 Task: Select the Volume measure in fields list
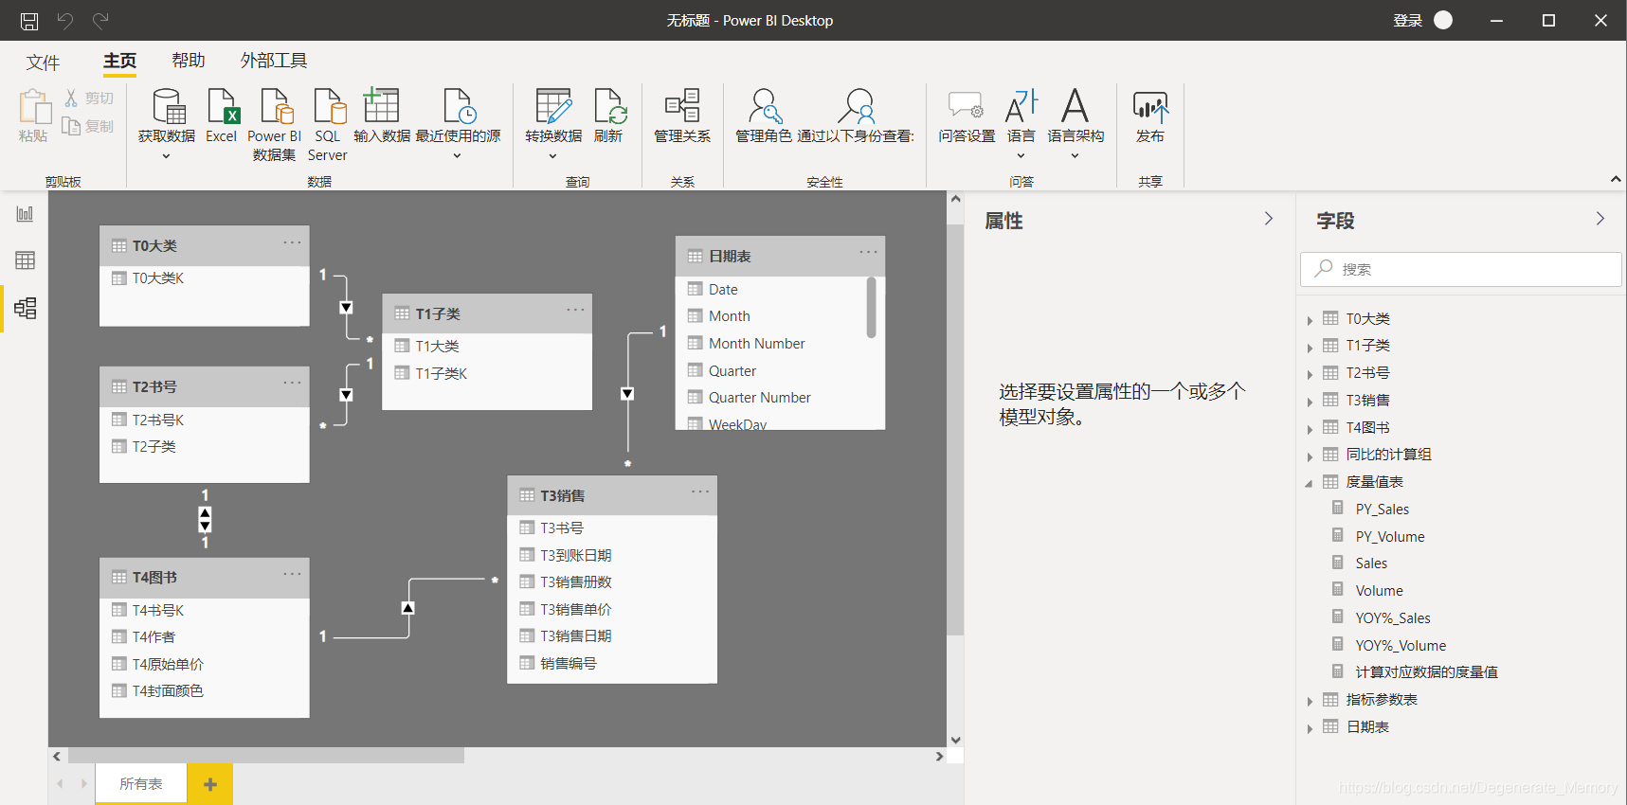click(1379, 591)
